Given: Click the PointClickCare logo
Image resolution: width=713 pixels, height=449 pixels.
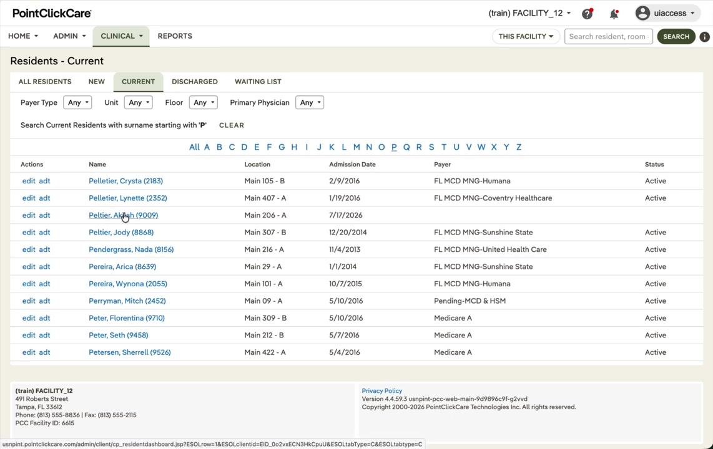Looking at the screenshot, I should 52,13.
